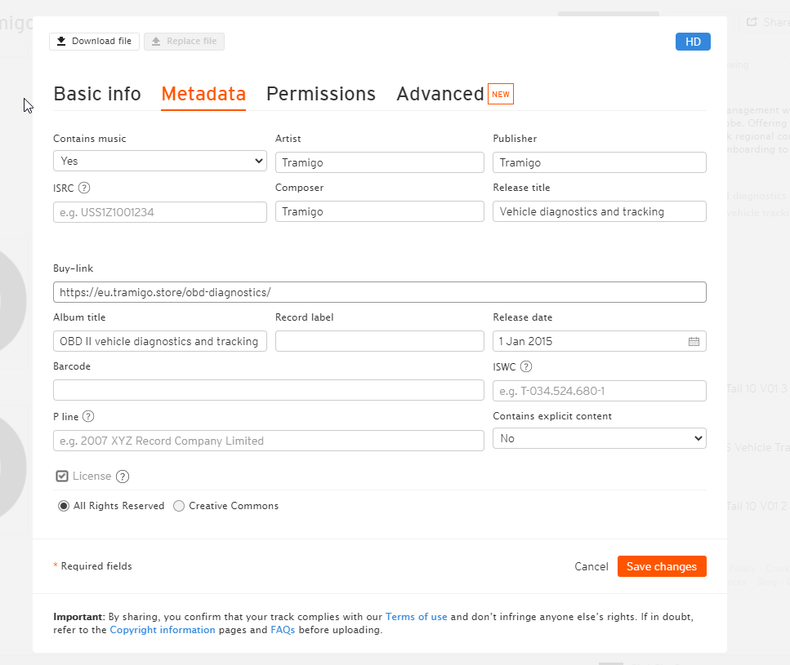This screenshot has width=790, height=665.
Task: Open the P line help tooltip icon
Action: click(x=88, y=416)
